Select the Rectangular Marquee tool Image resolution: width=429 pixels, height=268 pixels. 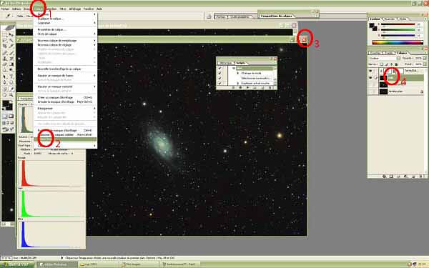pos(5,35)
